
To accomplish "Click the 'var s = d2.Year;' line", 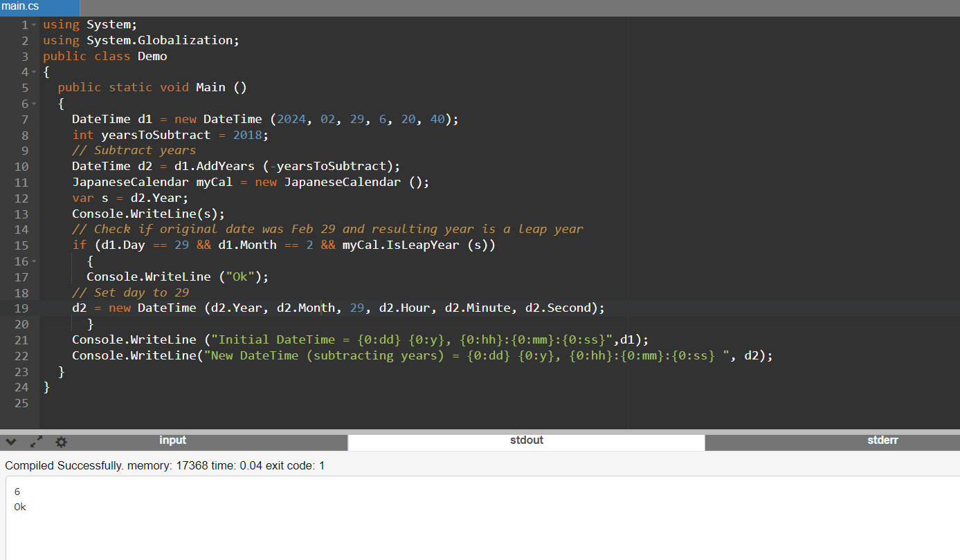I will point(130,198).
